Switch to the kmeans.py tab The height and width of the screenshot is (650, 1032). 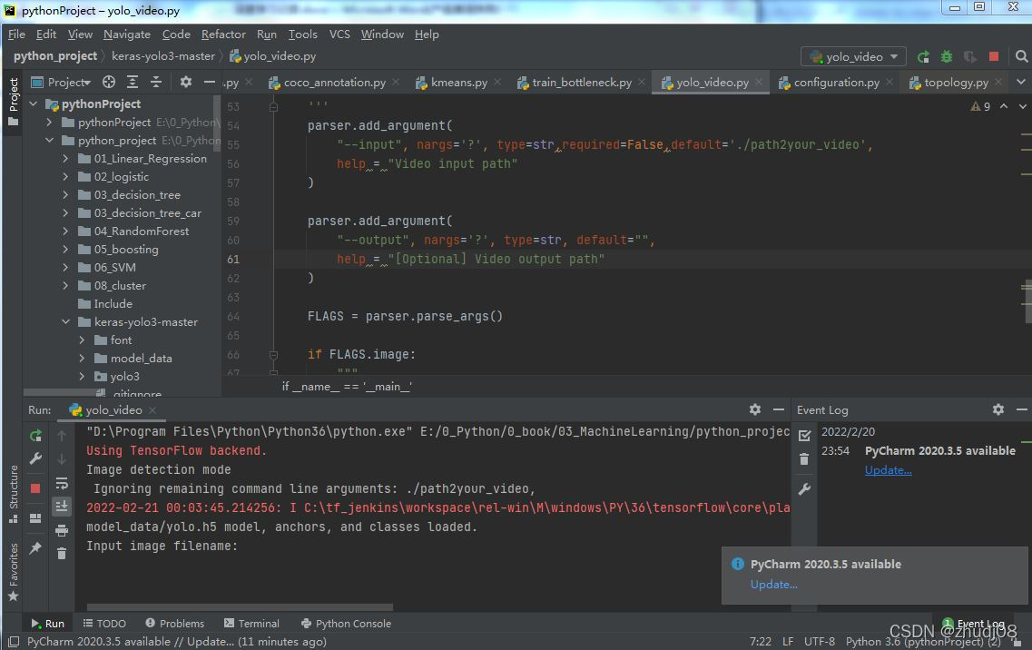tap(458, 83)
